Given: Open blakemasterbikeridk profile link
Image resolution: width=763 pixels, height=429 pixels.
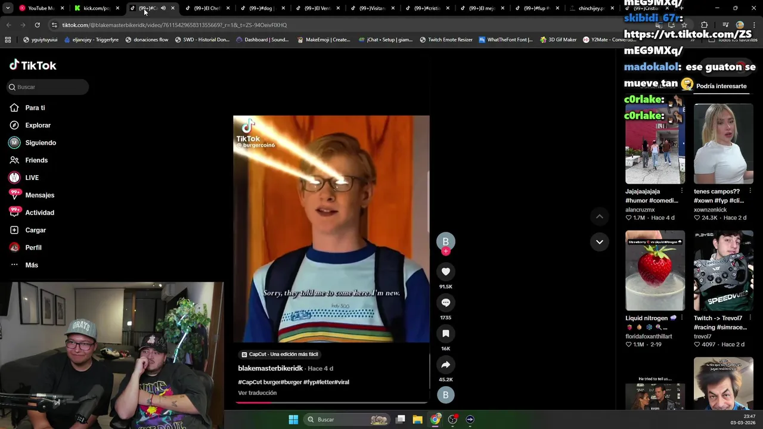Looking at the screenshot, I should pos(271,368).
